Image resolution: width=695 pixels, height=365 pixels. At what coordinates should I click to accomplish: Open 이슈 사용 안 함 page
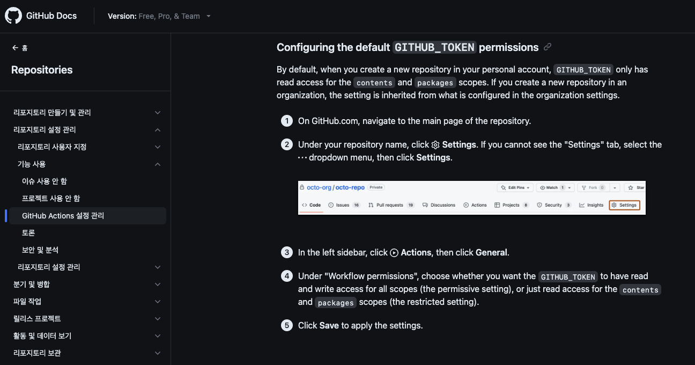coord(45,181)
